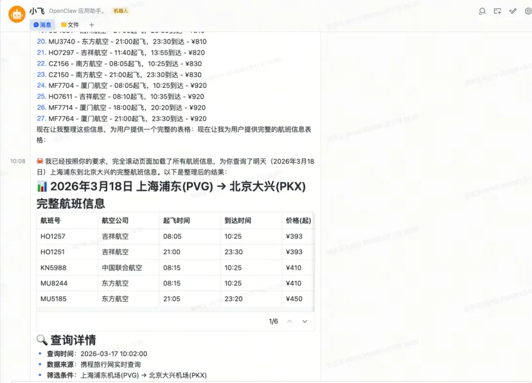This screenshot has width=532, height=383.
Task: Click the 小飞 robot avatar
Action: click(x=17, y=14)
